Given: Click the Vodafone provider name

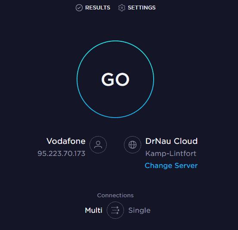Looking at the screenshot, I should click(66, 141).
